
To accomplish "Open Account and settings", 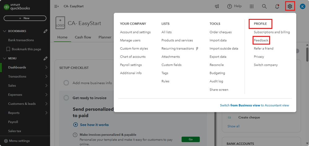I will 135,32.
